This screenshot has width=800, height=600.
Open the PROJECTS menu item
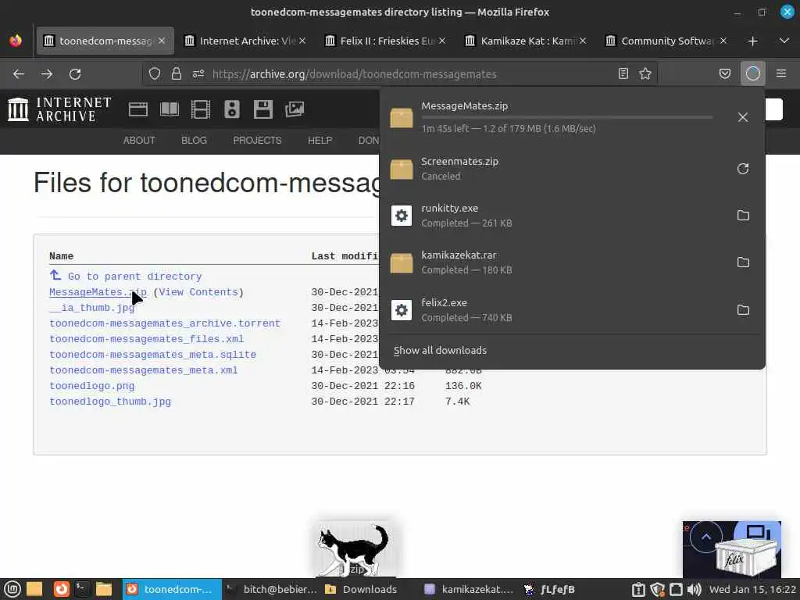(257, 141)
